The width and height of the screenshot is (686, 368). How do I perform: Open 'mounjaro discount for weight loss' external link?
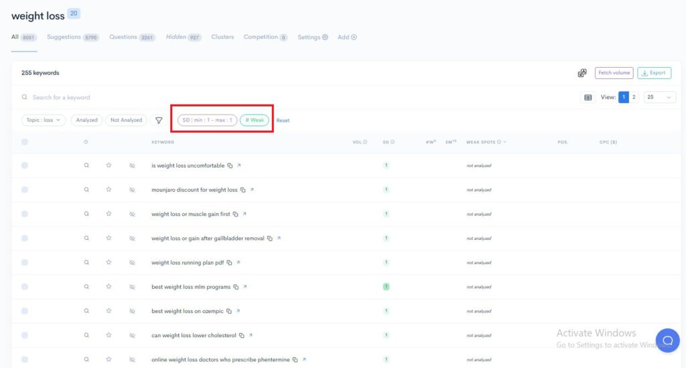coord(252,190)
